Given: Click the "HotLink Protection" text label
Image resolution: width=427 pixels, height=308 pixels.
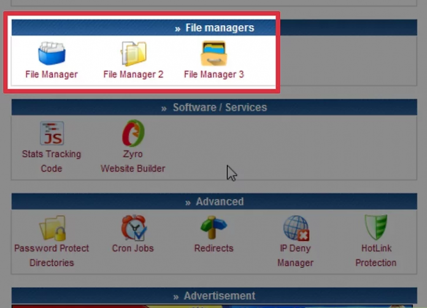Looking at the screenshot, I should (x=375, y=255).
